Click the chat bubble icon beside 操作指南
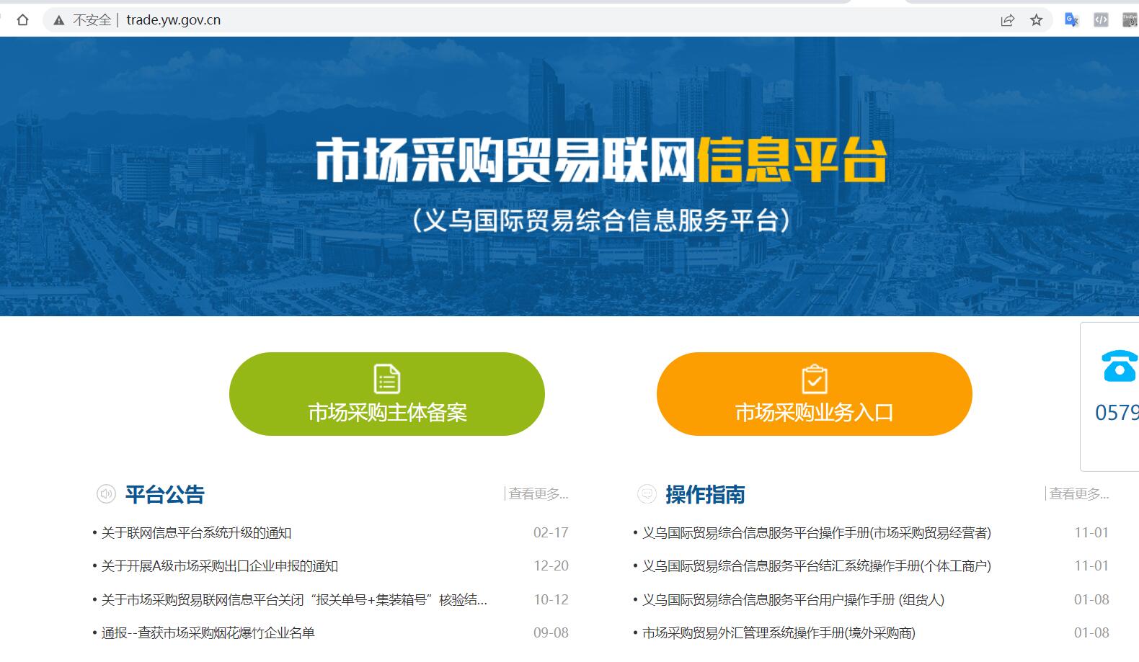Image resolution: width=1139 pixels, height=662 pixels. tap(647, 494)
